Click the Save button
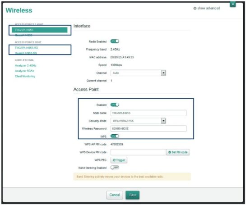Screen dimensions: 246x205 tap(132, 195)
